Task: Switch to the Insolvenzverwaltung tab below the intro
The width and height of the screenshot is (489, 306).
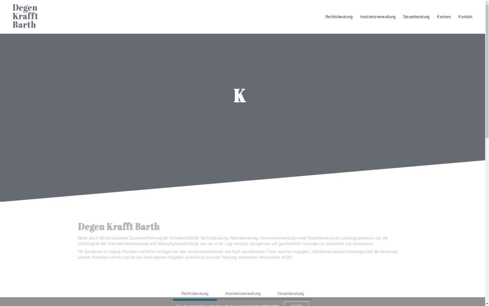Action: click(243, 293)
